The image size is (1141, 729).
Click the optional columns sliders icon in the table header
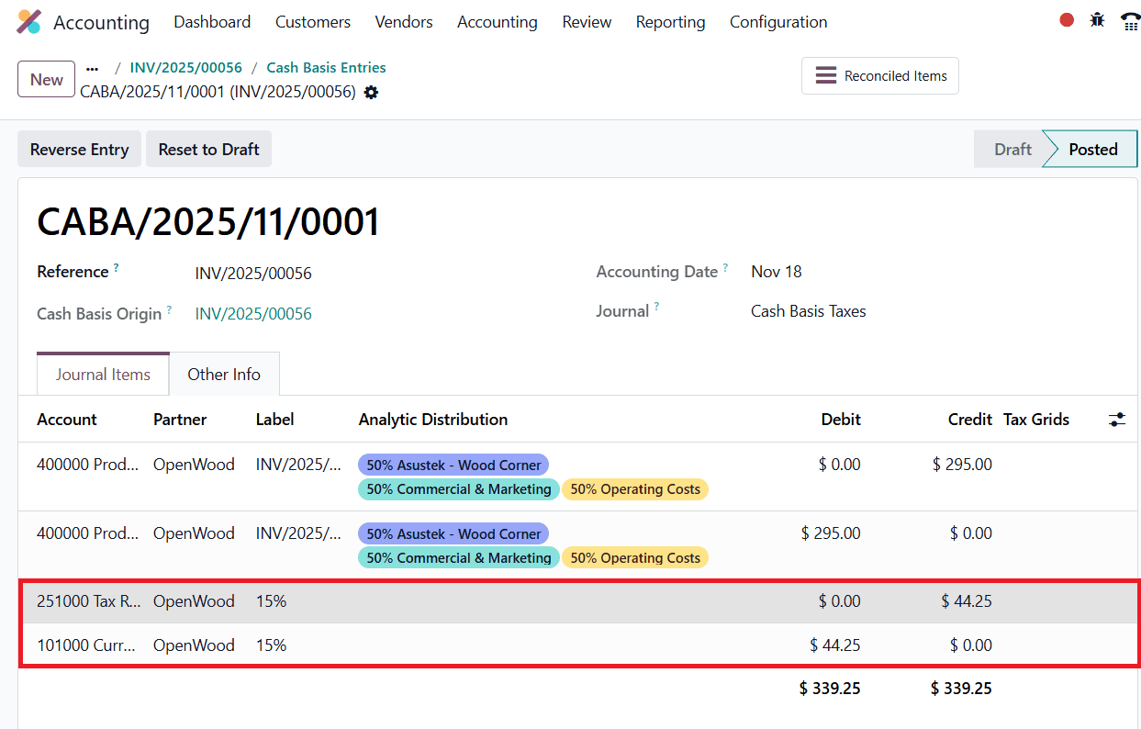click(1117, 419)
